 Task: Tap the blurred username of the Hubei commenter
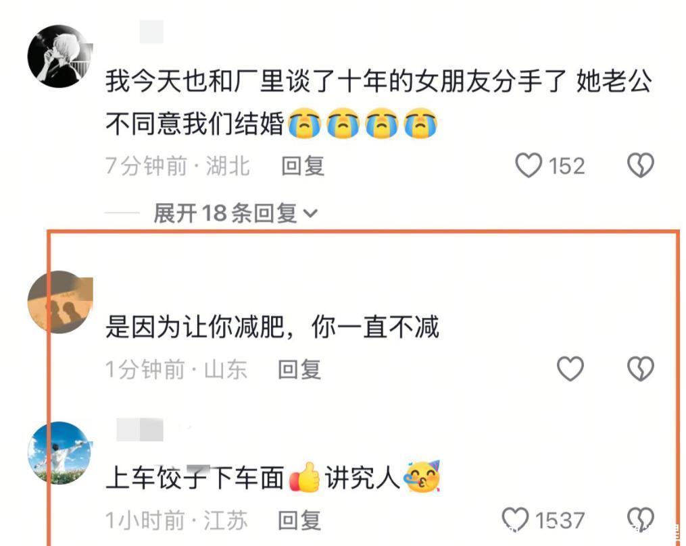point(151,32)
